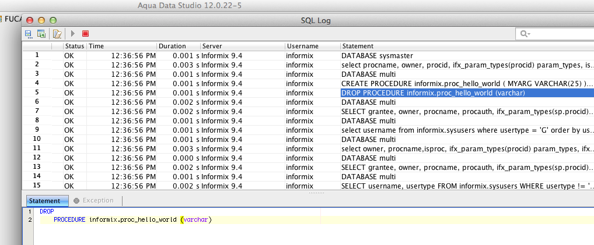The height and width of the screenshot is (245, 594).
Task: Switch to the Statement tab
Action: [x=44, y=201]
